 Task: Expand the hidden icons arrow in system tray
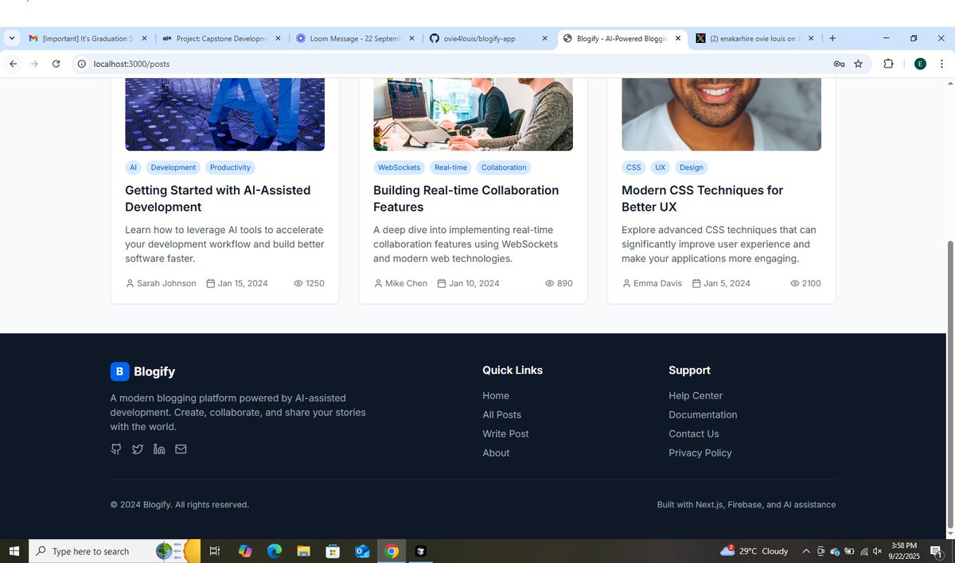805,550
